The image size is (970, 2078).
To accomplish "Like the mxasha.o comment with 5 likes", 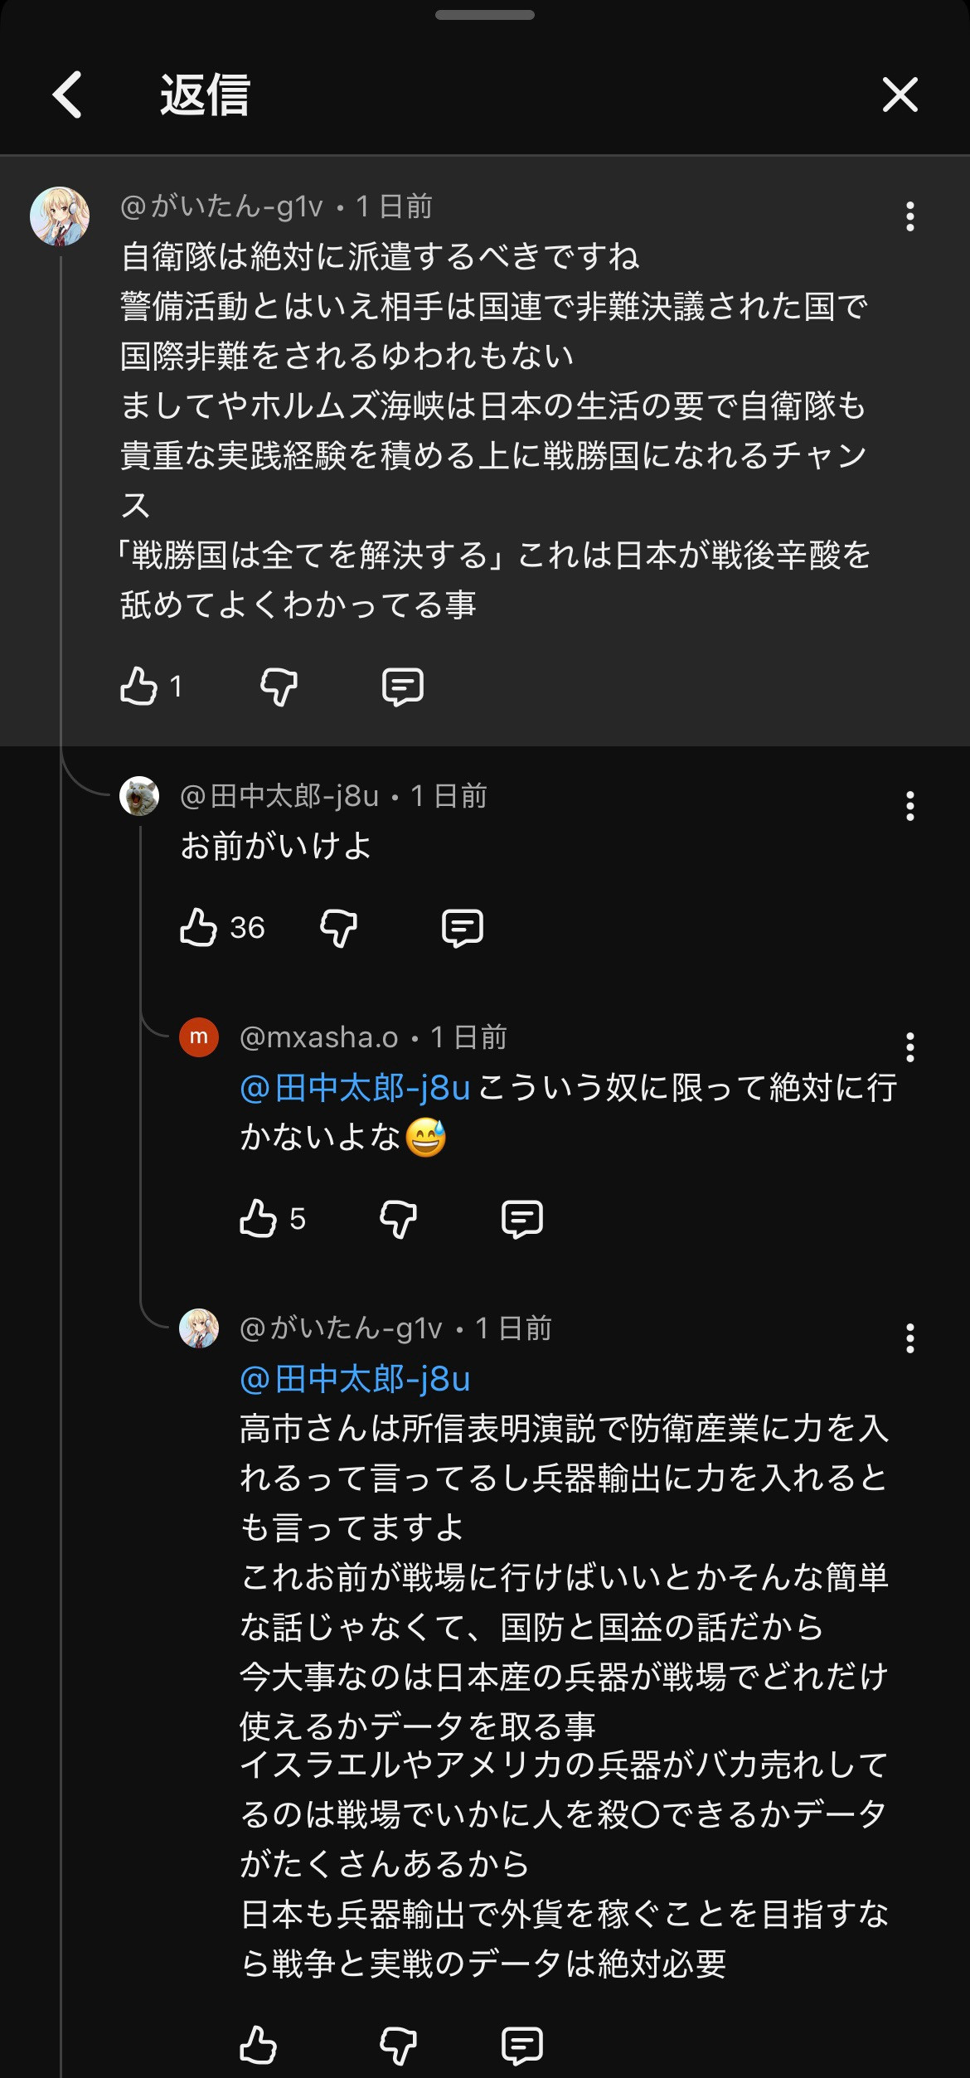I will [x=258, y=1218].
